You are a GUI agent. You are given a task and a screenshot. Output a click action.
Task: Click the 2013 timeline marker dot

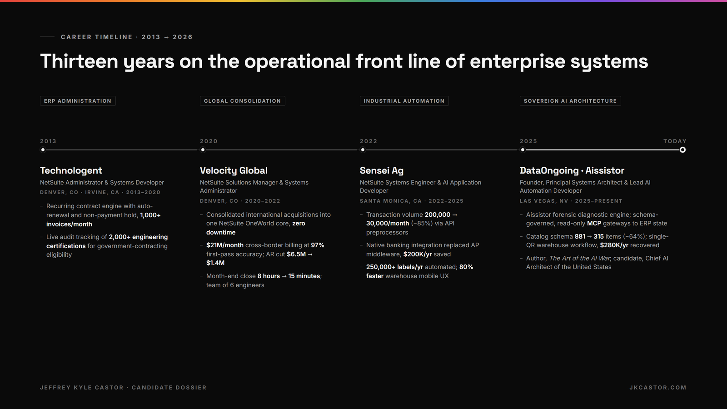43,150
